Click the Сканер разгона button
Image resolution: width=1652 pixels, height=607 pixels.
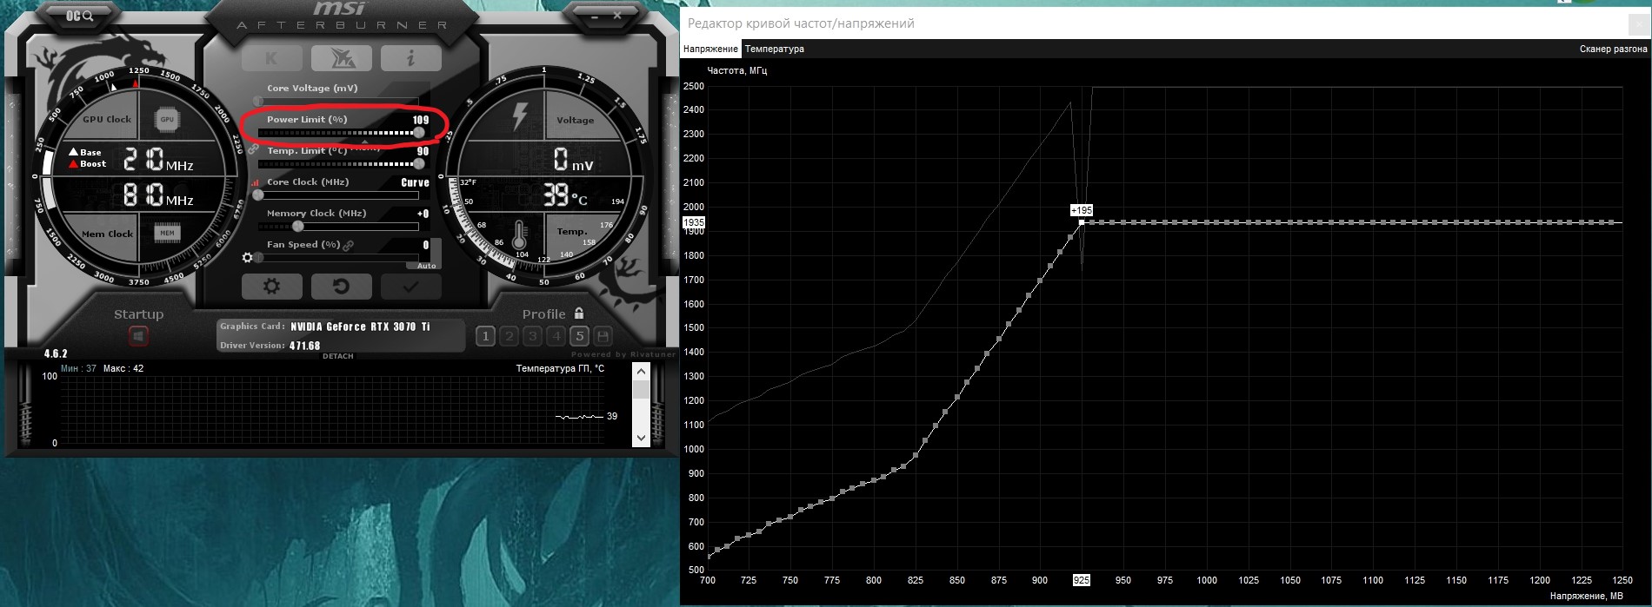(1613, 49)
